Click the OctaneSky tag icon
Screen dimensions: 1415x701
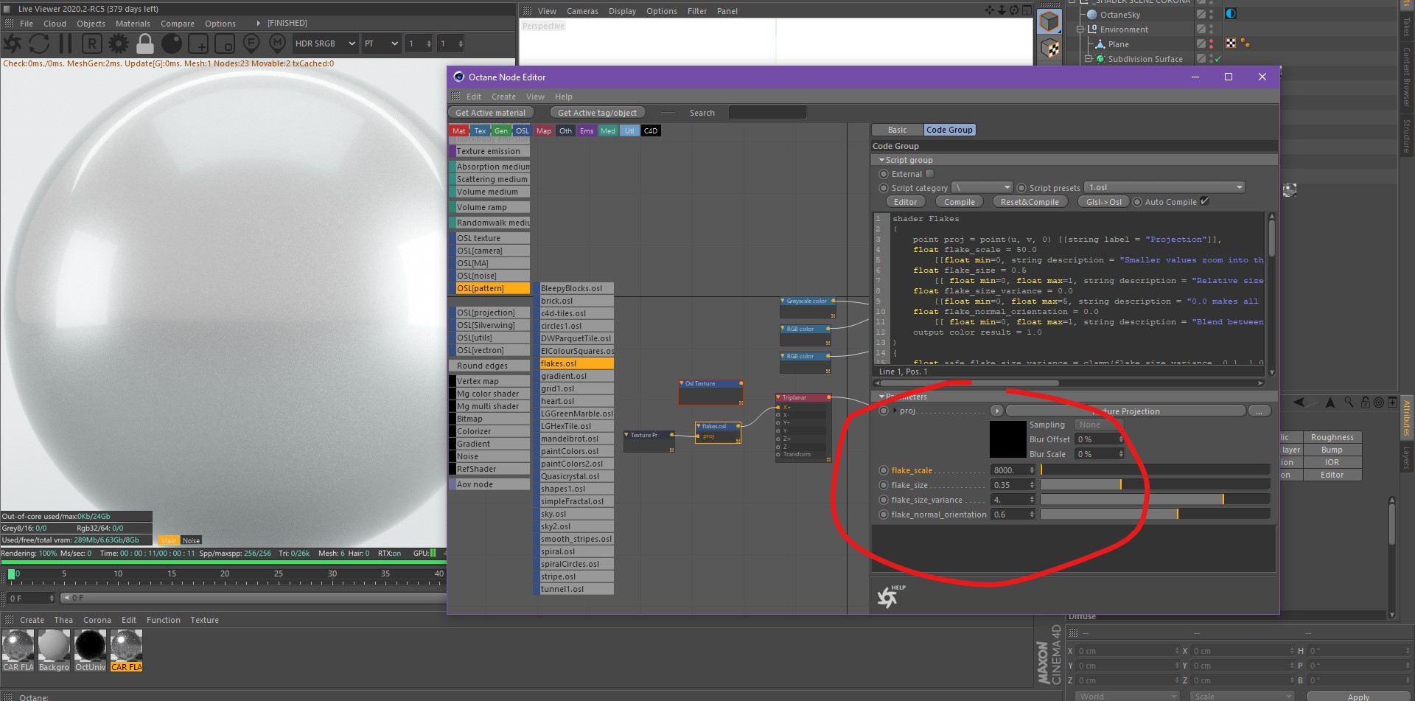1231,14
